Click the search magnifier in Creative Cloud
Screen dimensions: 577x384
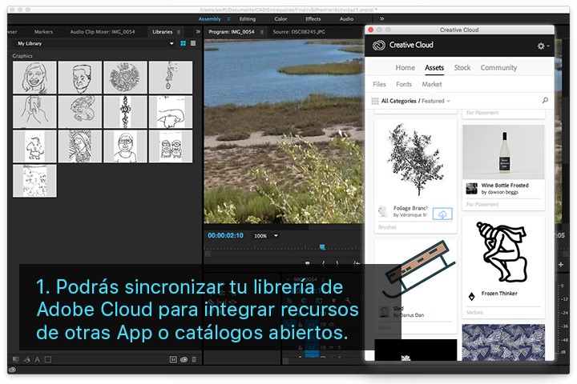click(545, 100)
